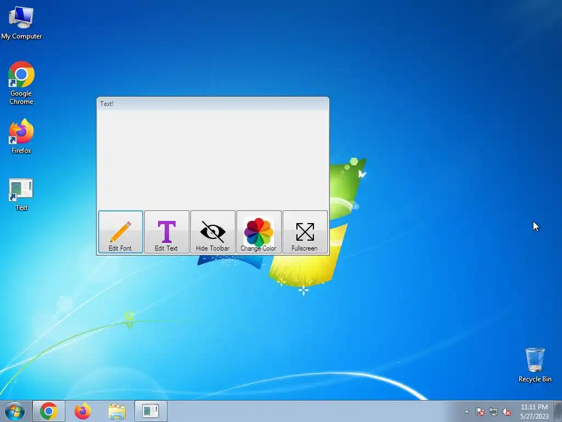Open Windows Explorer from the taskbar

(117, 411)
